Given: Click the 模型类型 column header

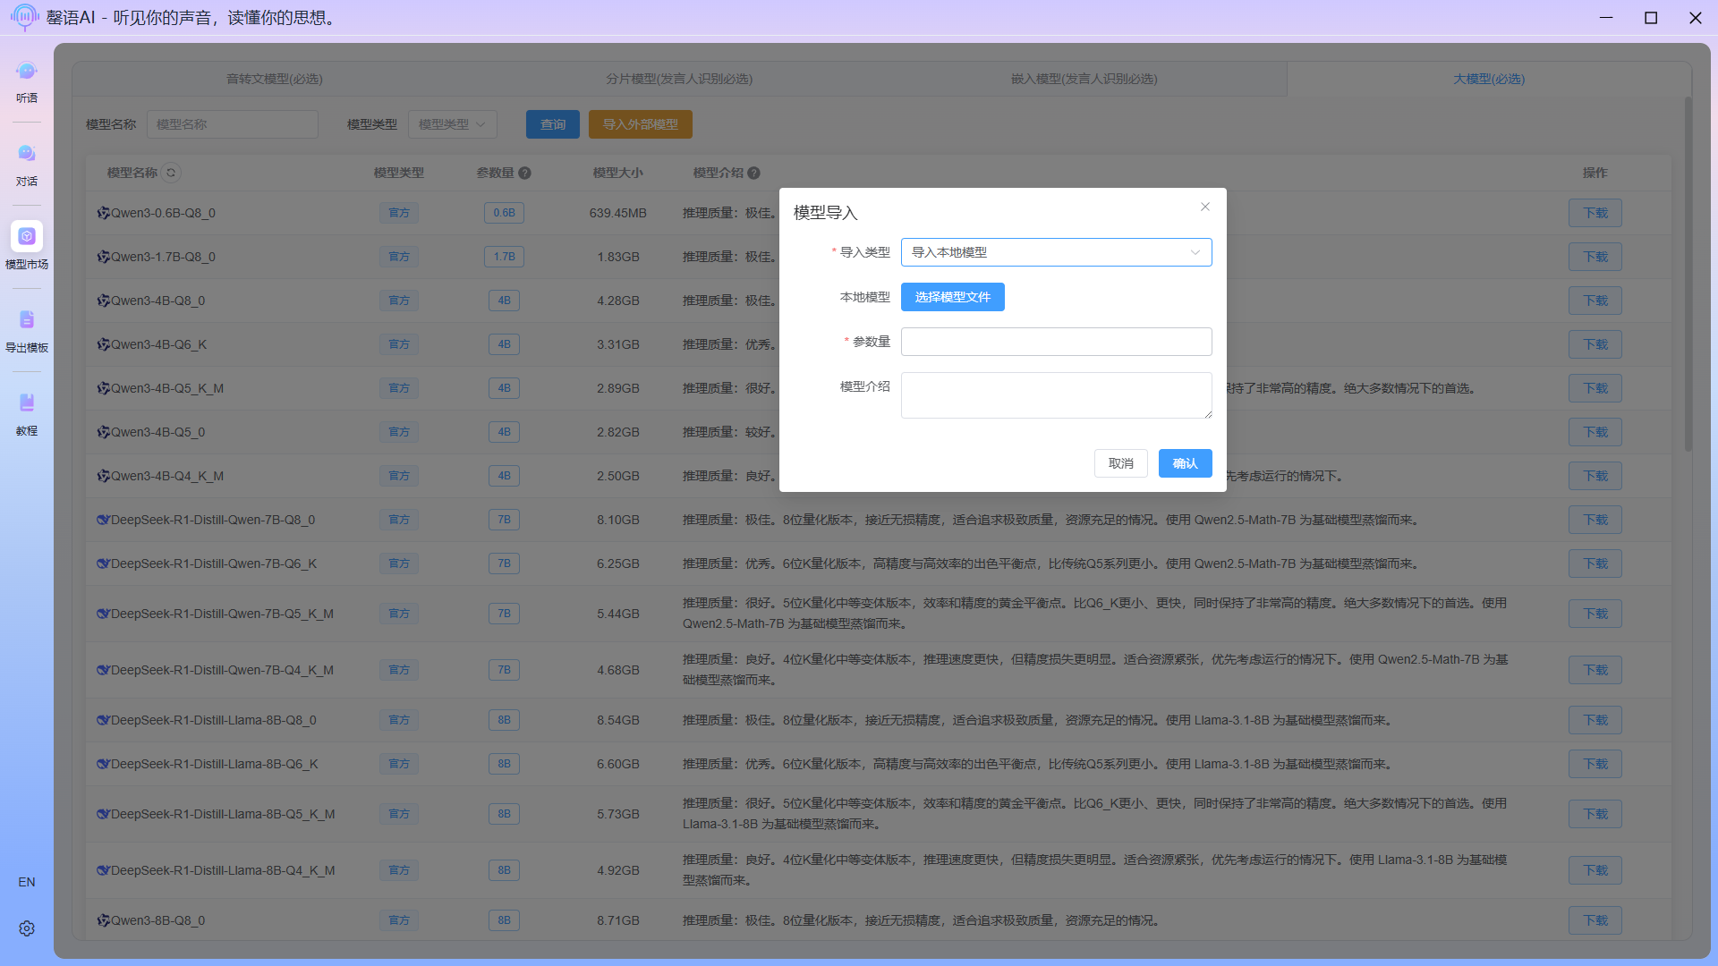Looking at the screenshot, I should point(399,173).
